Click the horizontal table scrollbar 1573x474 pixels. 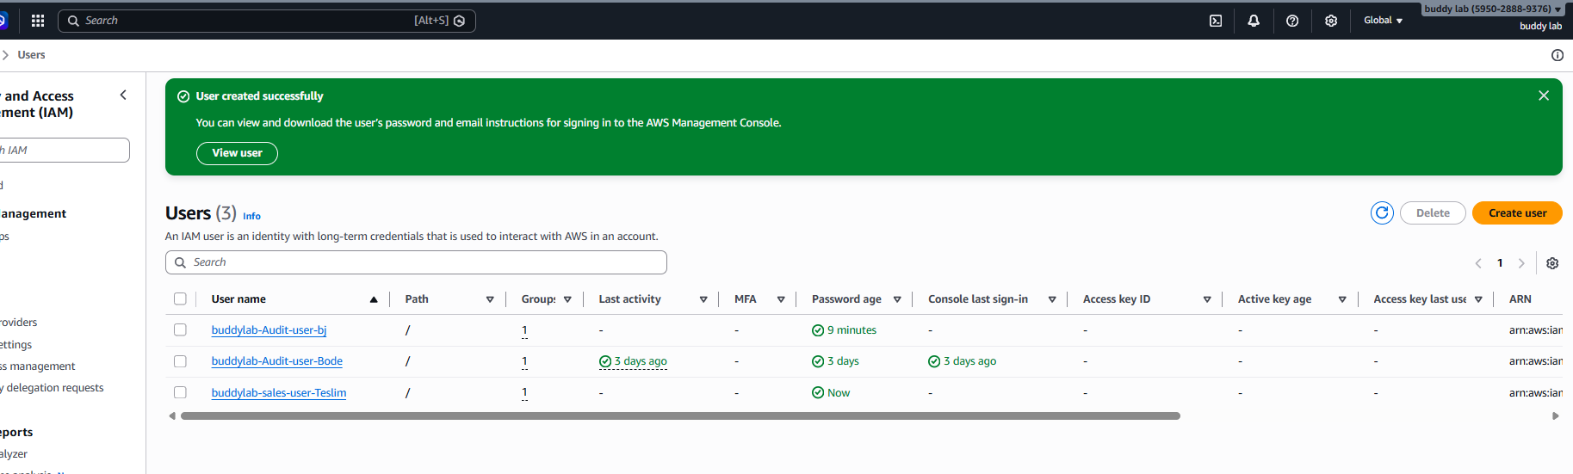click(x=680, y=416)
